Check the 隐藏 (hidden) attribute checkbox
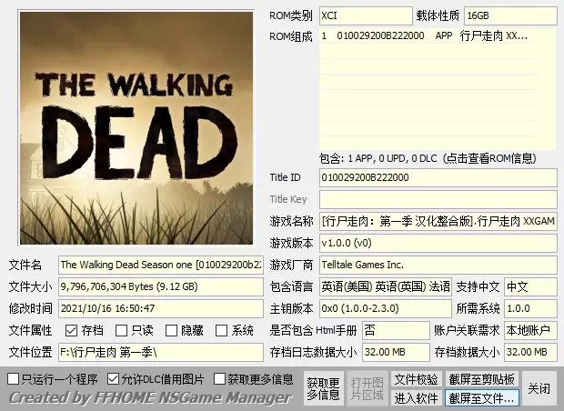The height and width of the screenshot is (411, 564). (x=171, y=330)
